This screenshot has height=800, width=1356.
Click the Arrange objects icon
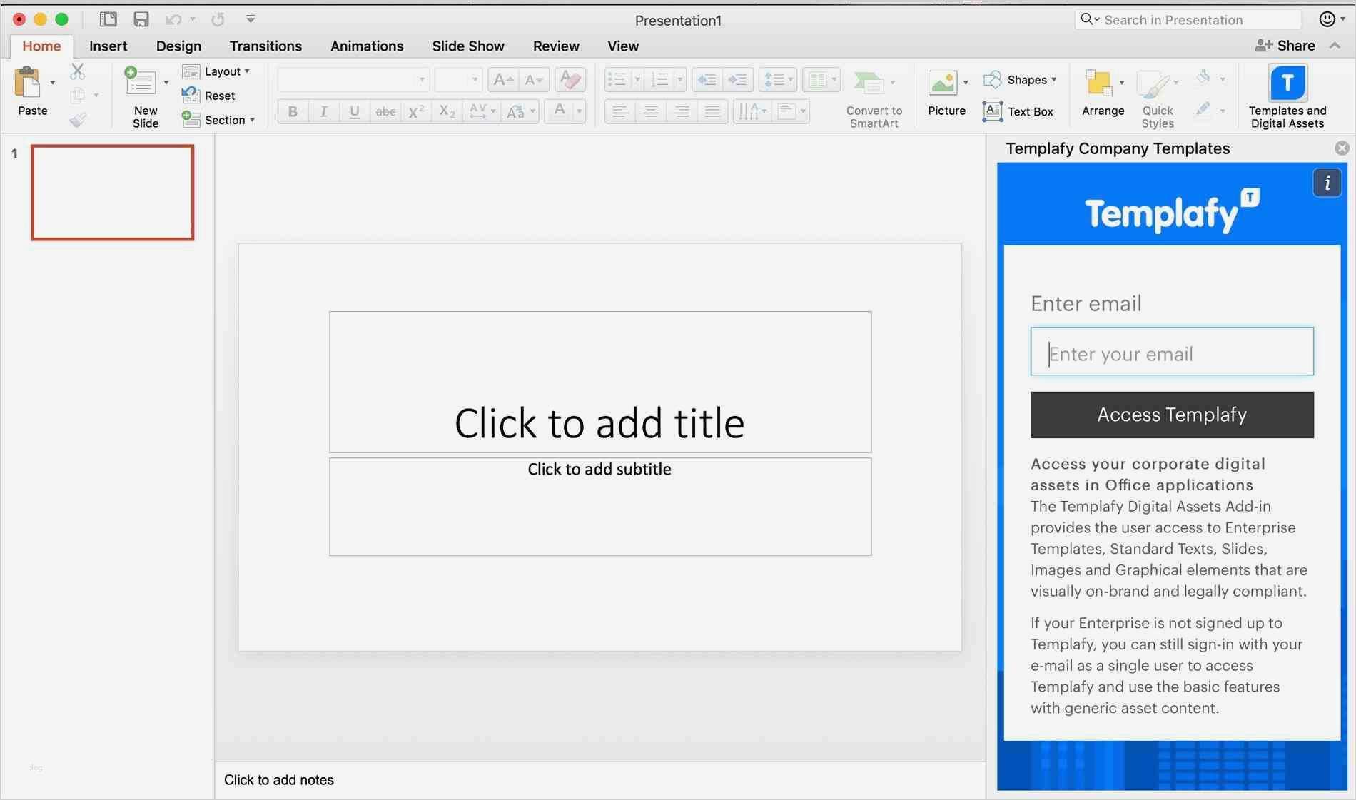(x=1098, y=83)
